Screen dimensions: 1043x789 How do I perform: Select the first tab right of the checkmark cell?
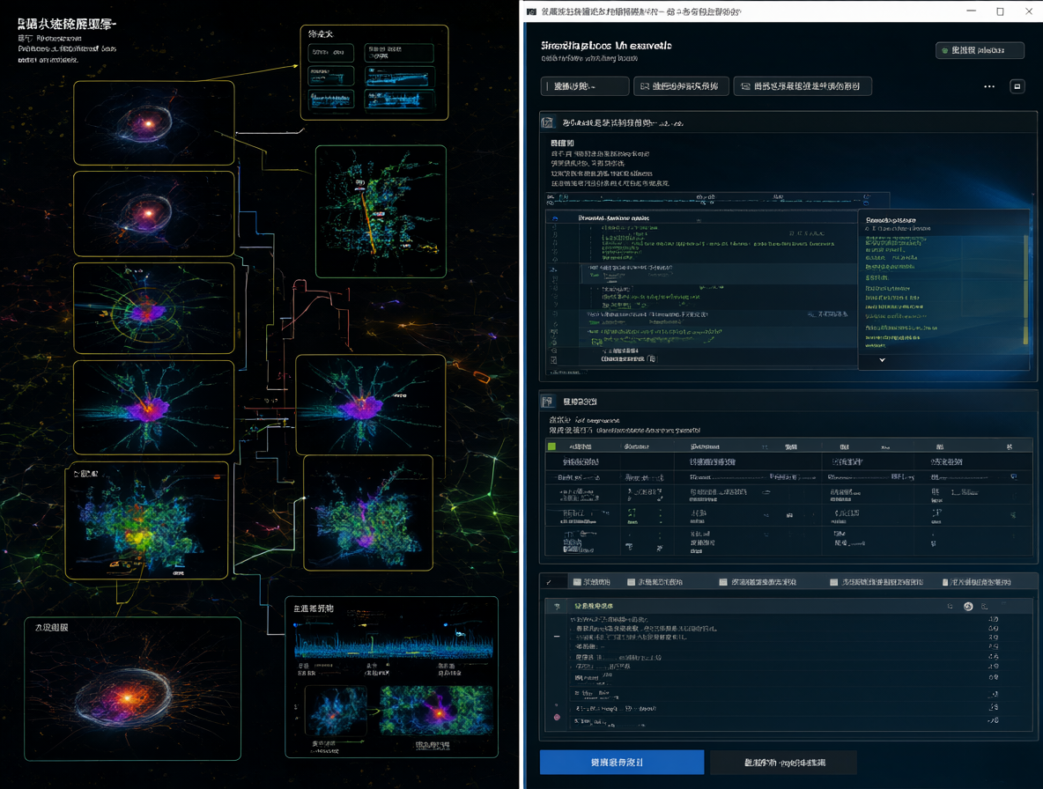(592, 582)
